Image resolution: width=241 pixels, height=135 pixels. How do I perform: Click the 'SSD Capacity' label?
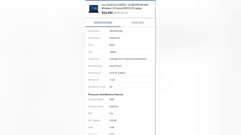94,120
